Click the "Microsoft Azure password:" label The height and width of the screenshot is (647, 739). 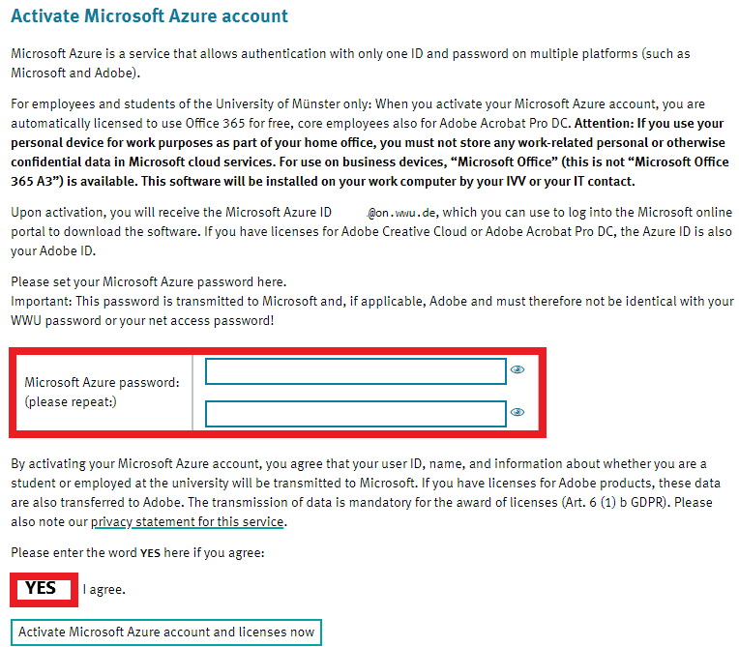click(x=102, y=382)
